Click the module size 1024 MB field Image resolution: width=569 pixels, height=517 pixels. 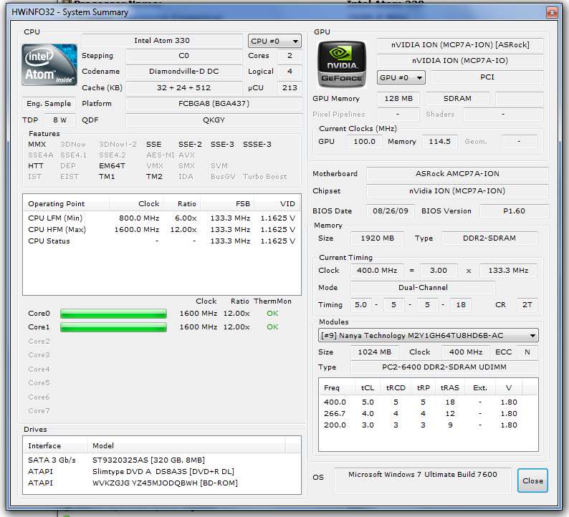(375, 352)
